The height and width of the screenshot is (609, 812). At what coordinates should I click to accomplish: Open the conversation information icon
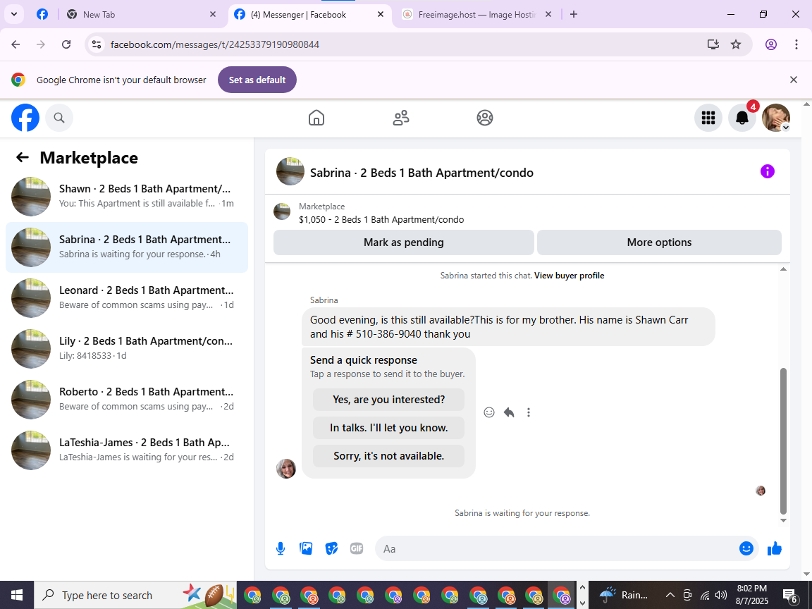click(x=767, y=171)
